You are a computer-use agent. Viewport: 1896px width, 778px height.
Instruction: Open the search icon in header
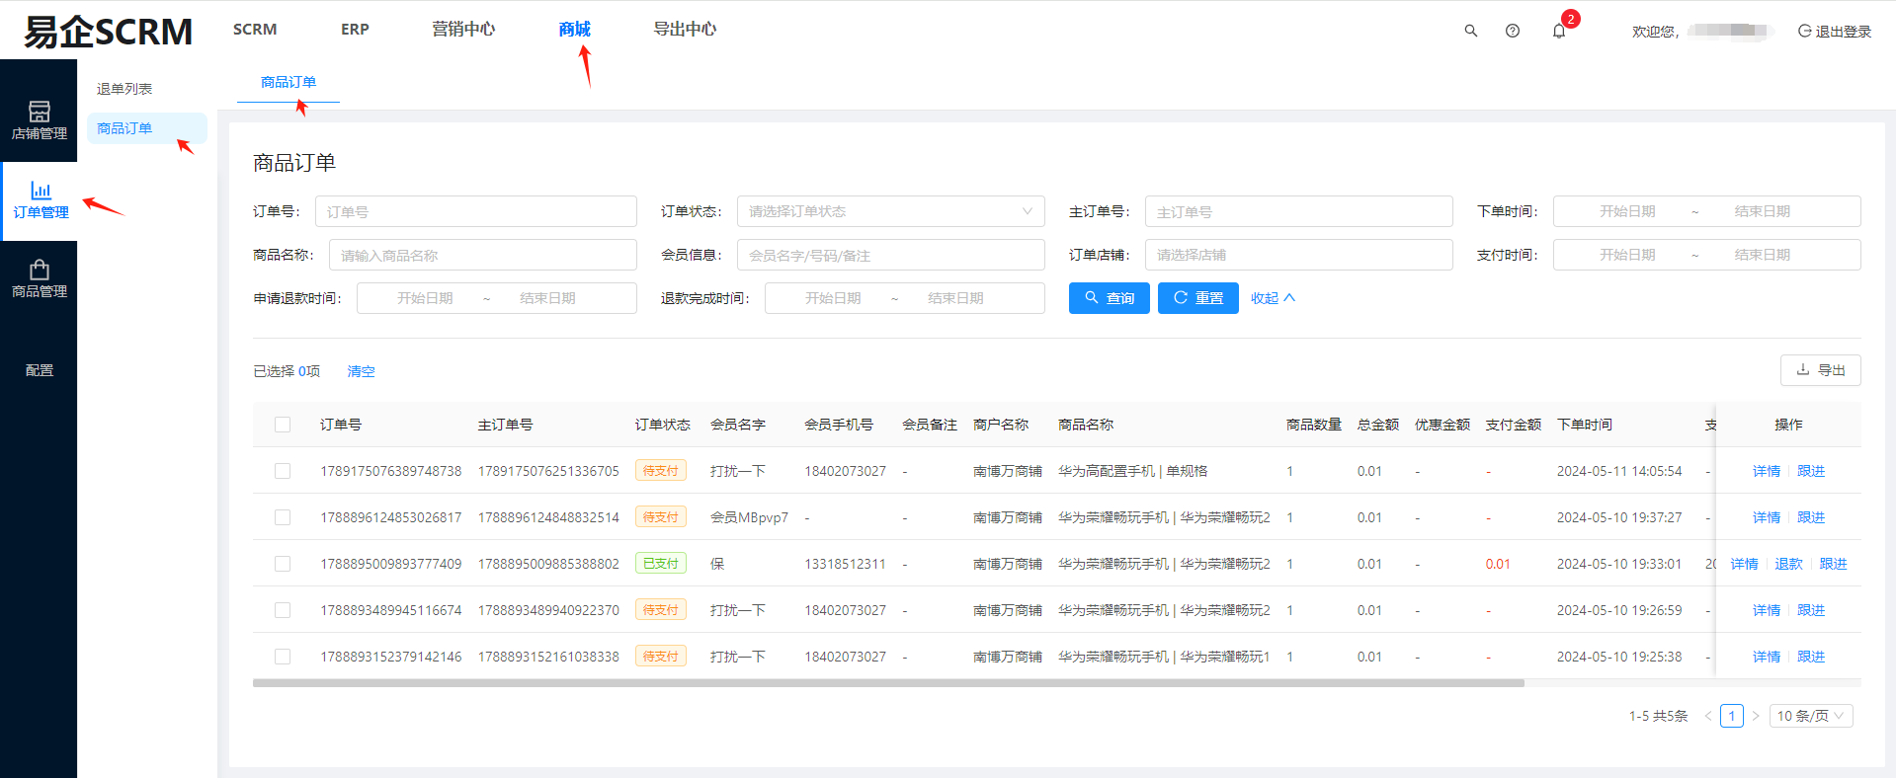(x=1470, y=31)
